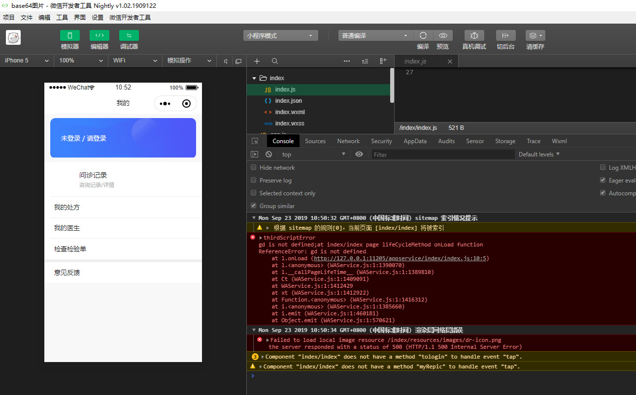Switch app to background icon
636x395 pixels.
[505, 35]
